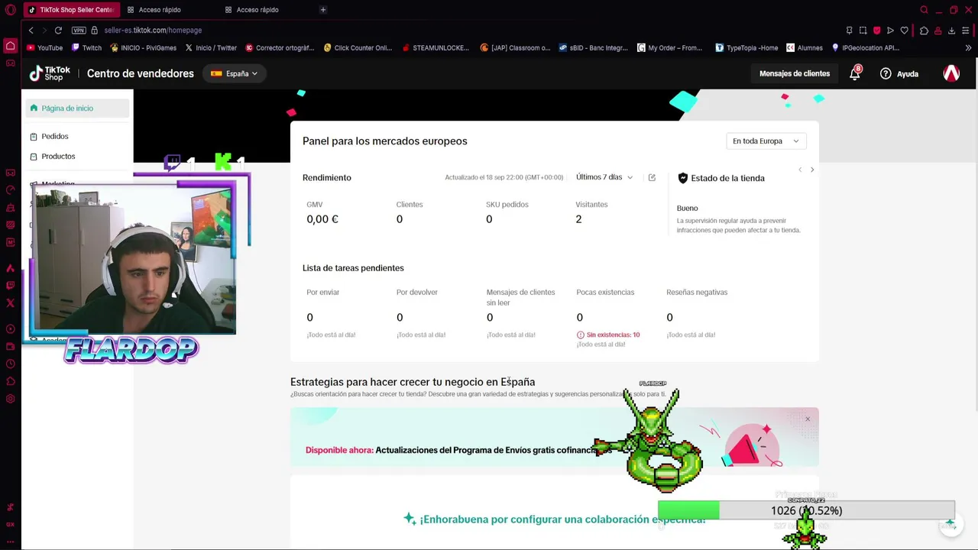Go to next Estado de la tienda card
Viewport: 978px width, 550px height.
click(812, 170)
